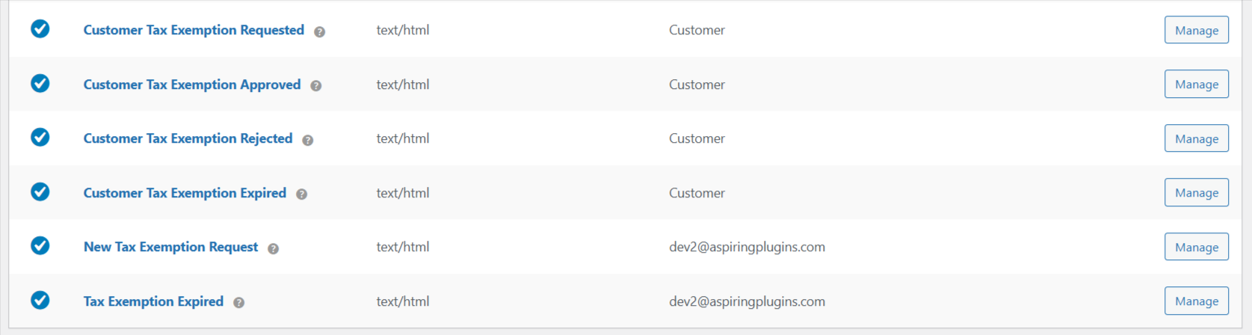Image resolution: width=1252 pixels, height=335 pixels.
Task: Click help icon beside Customer Tax Exemption Requested
Action: tap(319, 31)
